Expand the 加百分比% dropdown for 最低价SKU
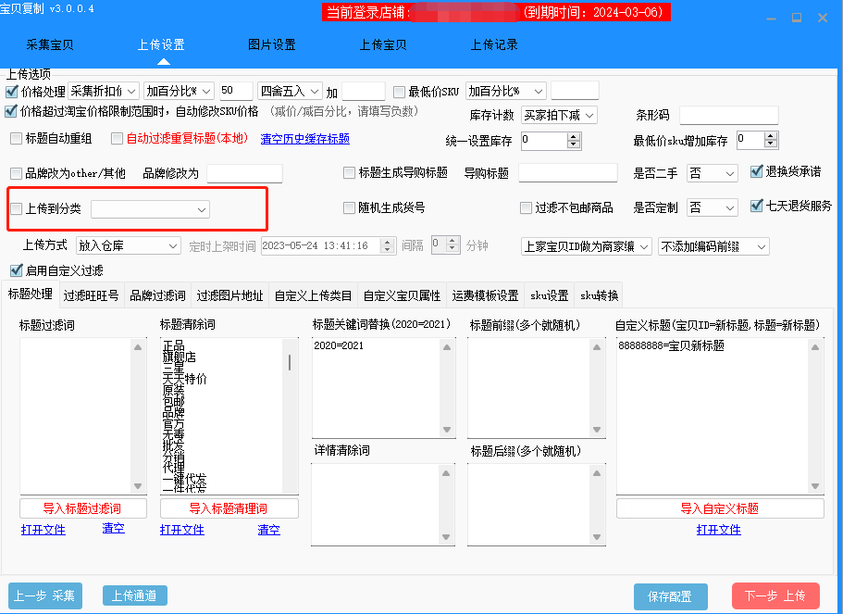The width and height of the screenshot is (843, 614). (x=506, y=91)
